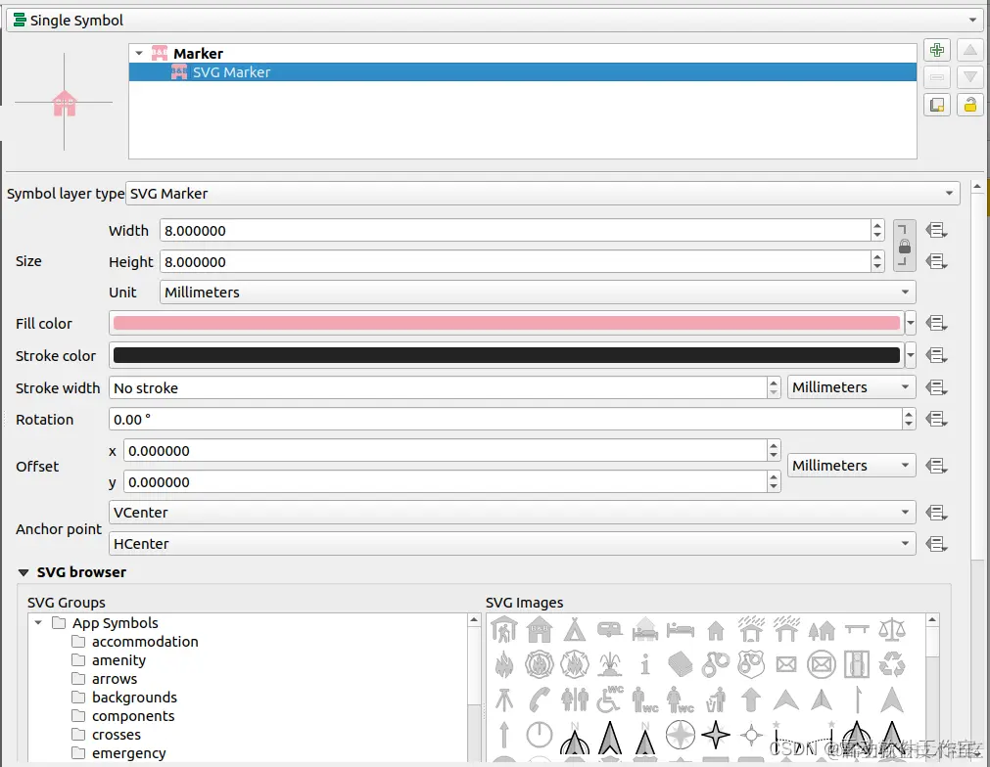Select the Marker row in symbol tree
The image size is (990, 767).
tap(523, 54)
